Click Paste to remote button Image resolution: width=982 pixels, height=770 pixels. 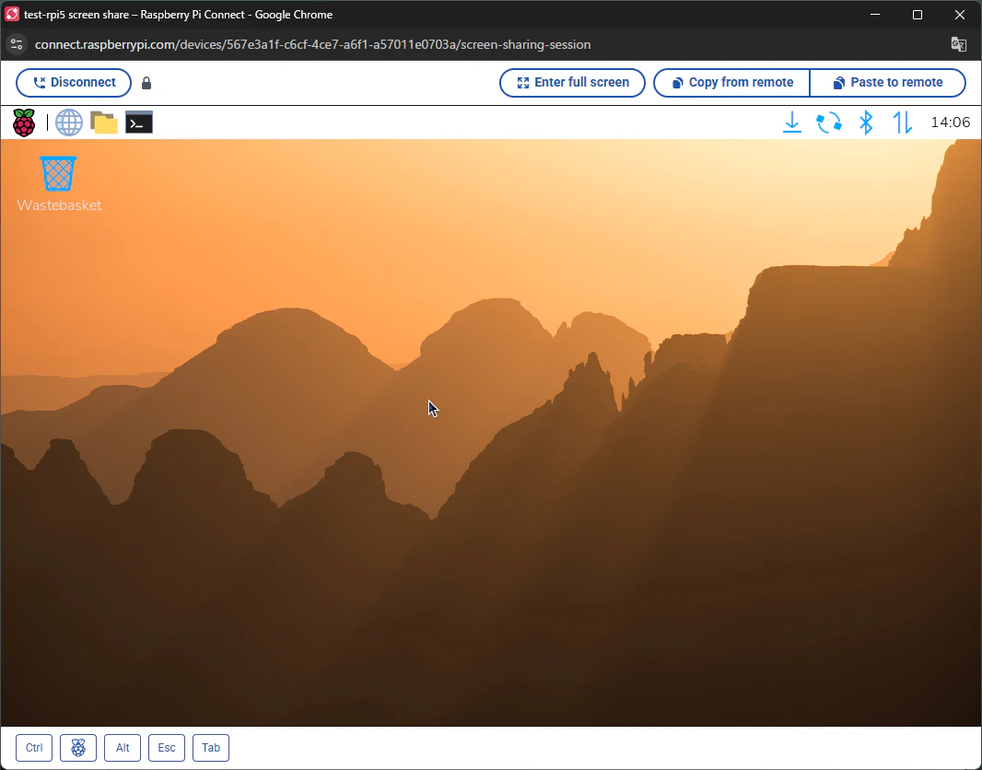pyautogui.click(x=888, y=83)
